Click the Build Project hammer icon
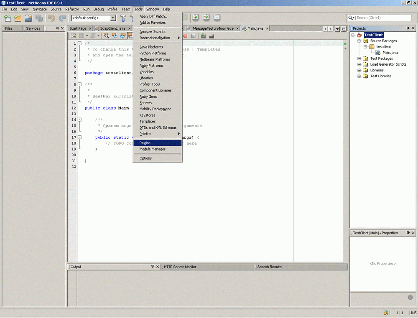This screenshot has height=318, width=418. point(123,18)
